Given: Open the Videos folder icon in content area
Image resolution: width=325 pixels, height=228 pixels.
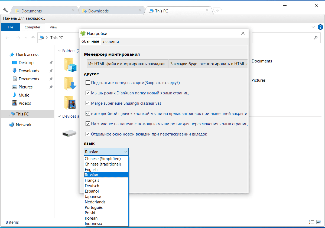Looking at the screenshot, I should 70,103.
